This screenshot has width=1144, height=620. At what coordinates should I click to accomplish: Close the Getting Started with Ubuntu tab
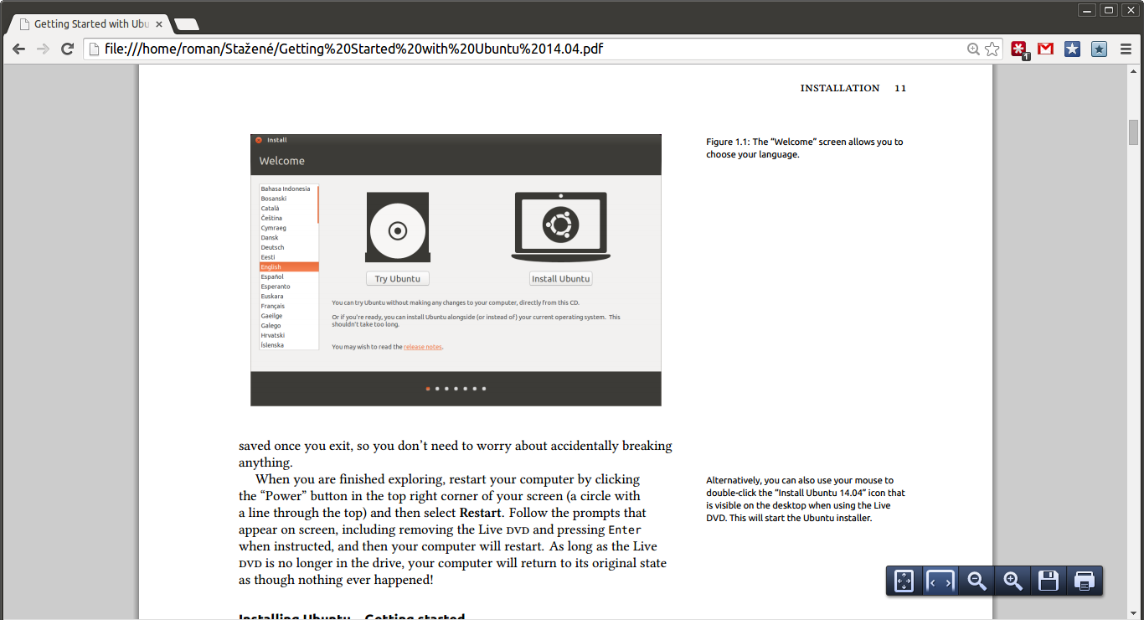(159, 24)
